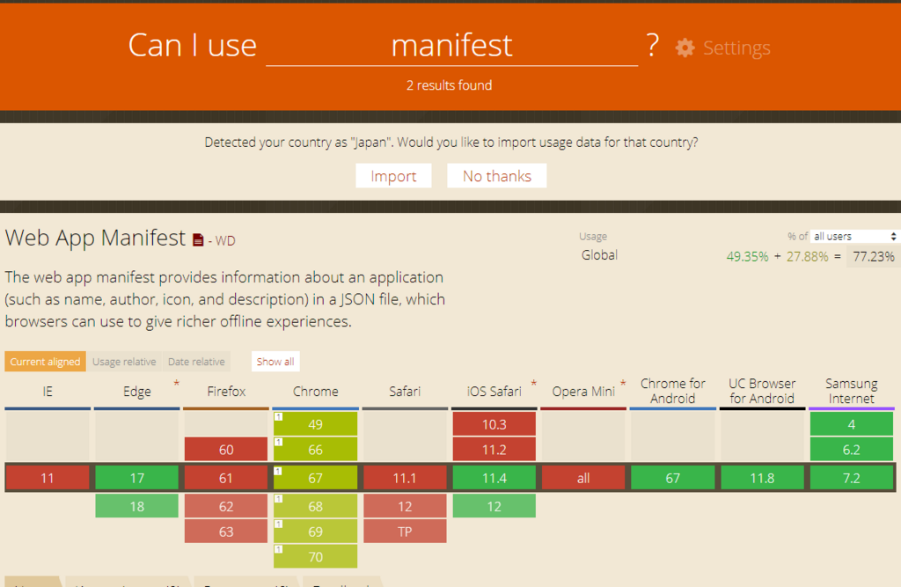Click the red asterisk next to iOS Safari
The width and height of the screenshot is (901, 587).
[534, 384]
